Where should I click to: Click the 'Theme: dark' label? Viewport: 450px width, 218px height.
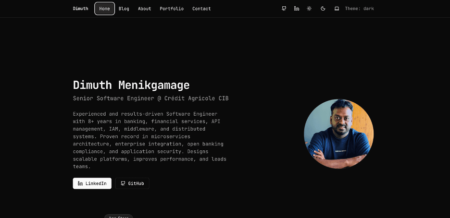[359, 9]
